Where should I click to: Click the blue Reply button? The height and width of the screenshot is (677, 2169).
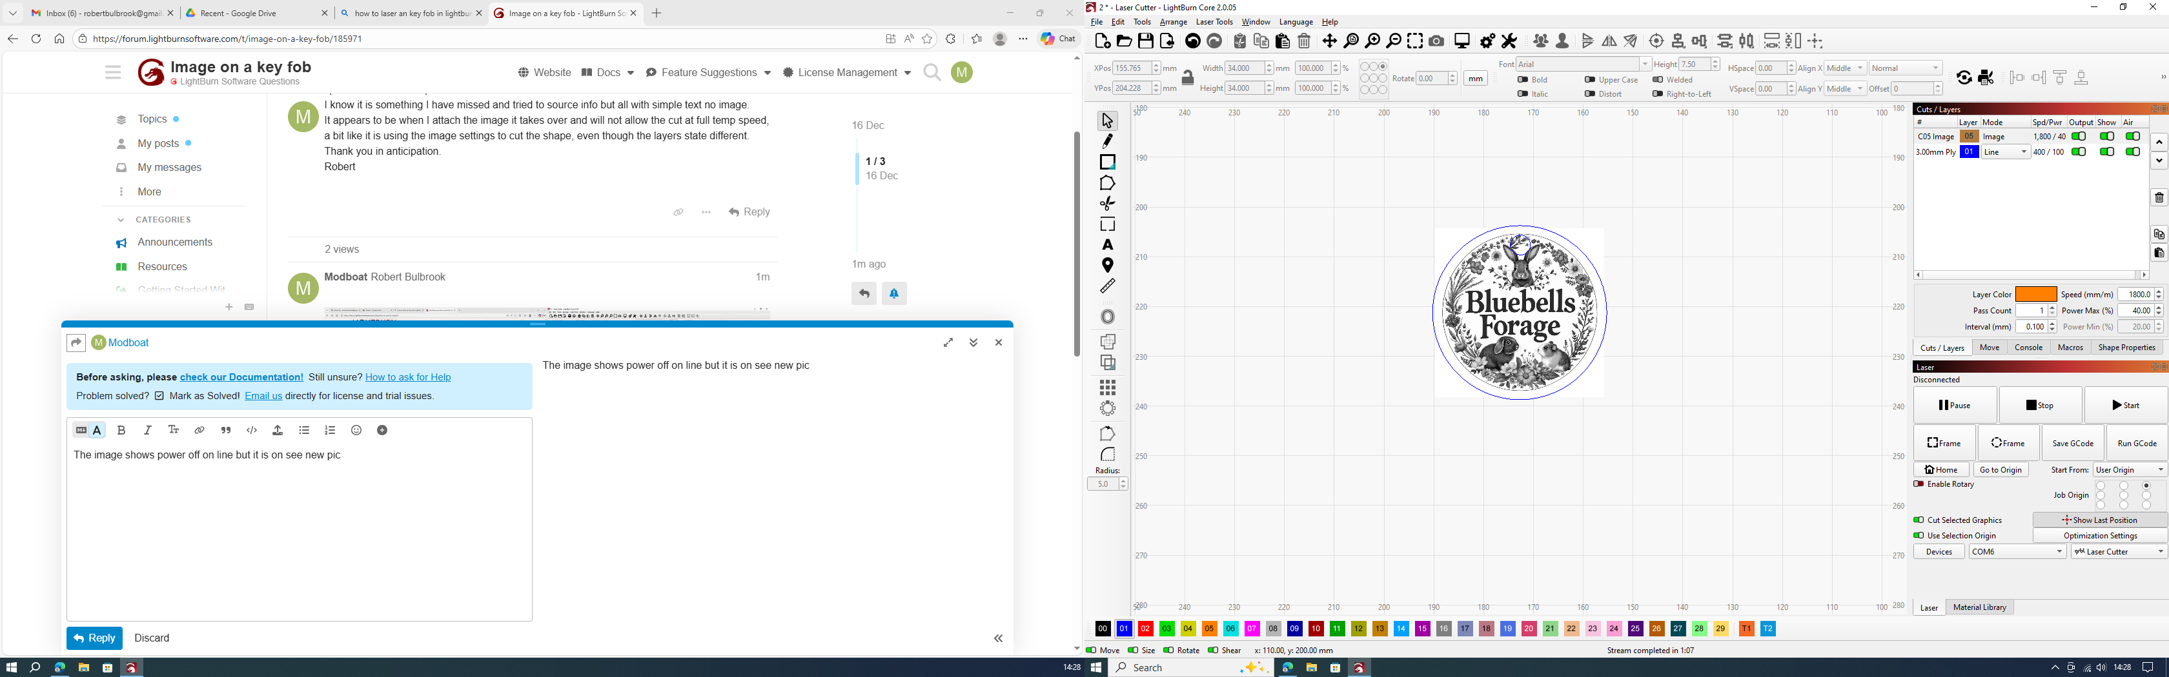(94, 638)
